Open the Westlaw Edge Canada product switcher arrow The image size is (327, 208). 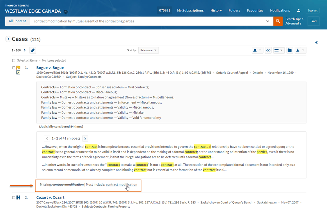coord(65,12)
